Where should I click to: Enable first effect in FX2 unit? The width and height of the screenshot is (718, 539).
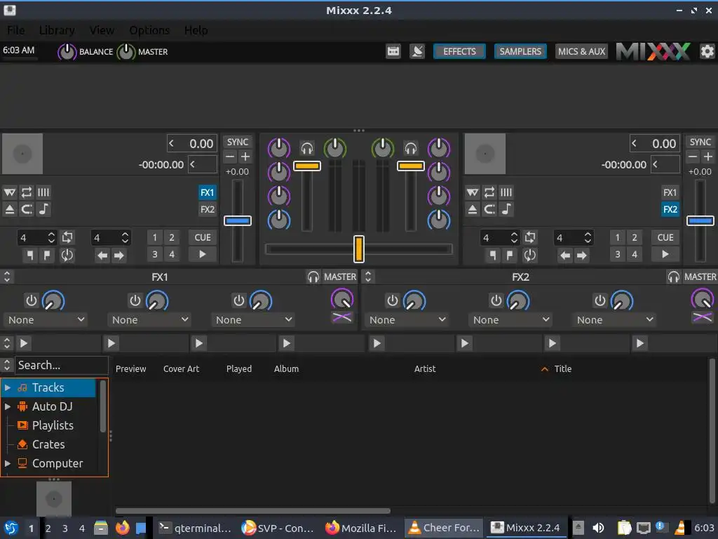393,300
